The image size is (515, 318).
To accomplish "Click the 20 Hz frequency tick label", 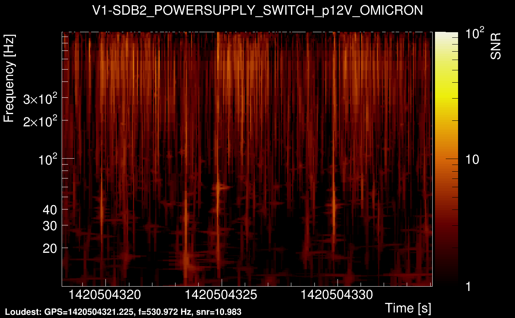I will [49, 248].
